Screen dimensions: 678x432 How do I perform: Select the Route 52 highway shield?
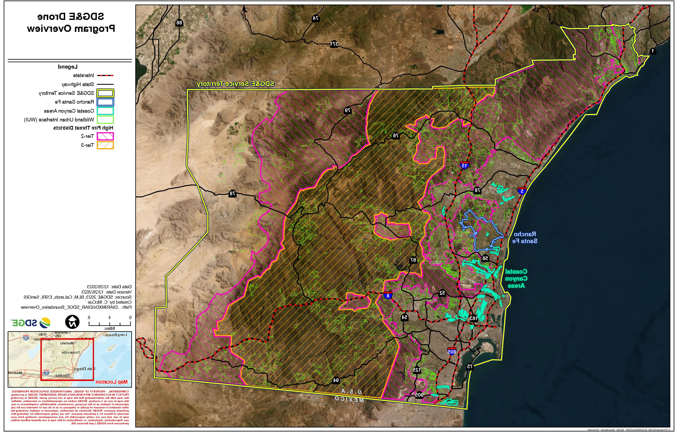(442, 293)
